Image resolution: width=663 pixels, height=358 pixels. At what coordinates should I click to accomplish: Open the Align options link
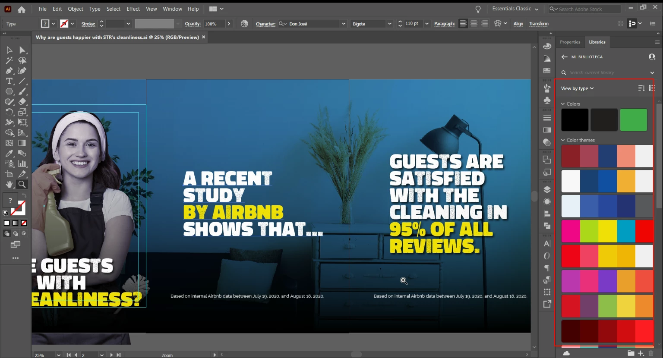pos(518,24)
